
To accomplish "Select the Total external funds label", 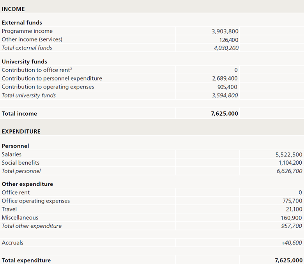I will point(27,48).
